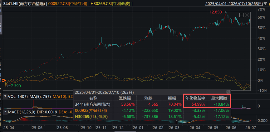The height and width of the screenshot is (132, 270).
Task: Click the 7.390 low price marker
Action: tap(16, 86)
